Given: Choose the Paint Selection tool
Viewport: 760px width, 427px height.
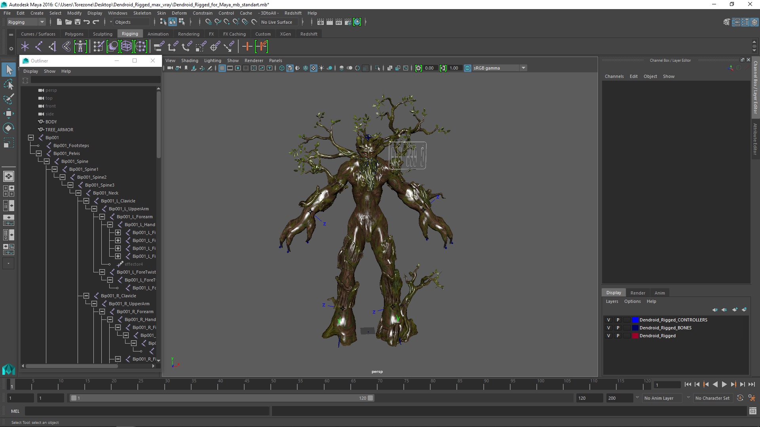Looking at the screenshot, I should [9, 99].
